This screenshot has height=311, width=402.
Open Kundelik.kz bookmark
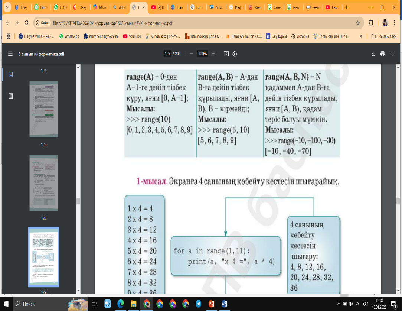tap(163, 36)
